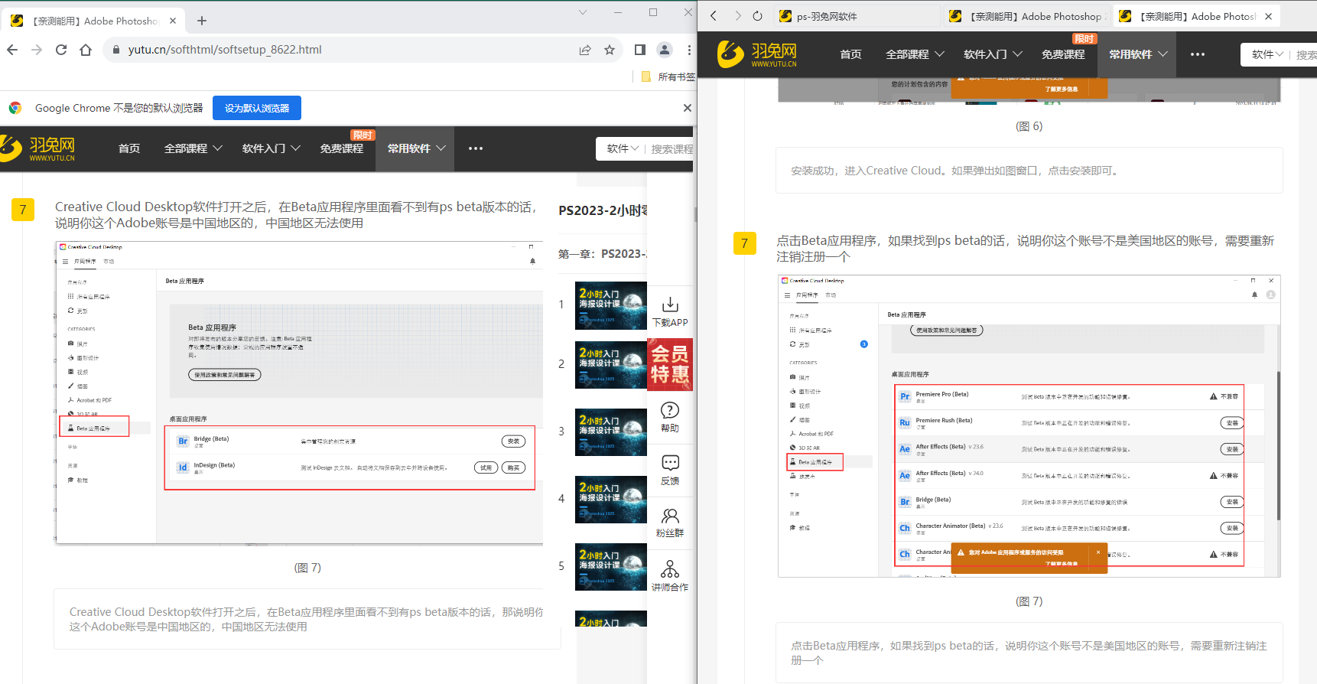Open 会员特惠 promotion banner
Viewport: 1317px width, 684px height.
click(670, 364)
